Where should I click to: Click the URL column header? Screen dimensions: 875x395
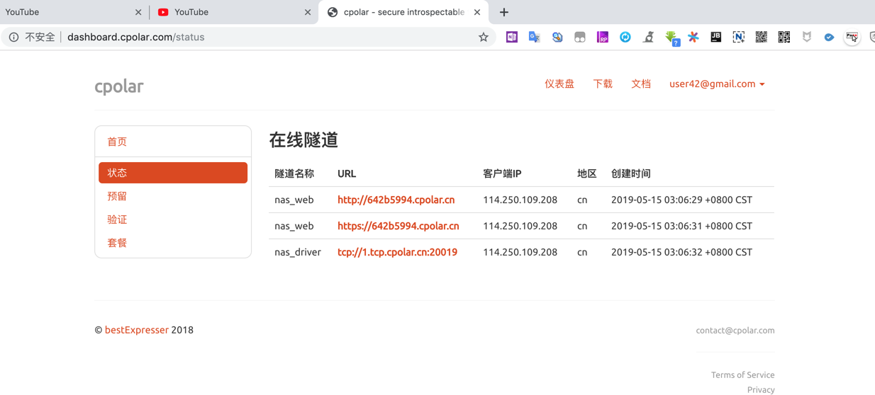(x=347, y=173)
